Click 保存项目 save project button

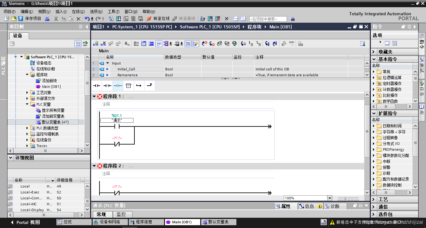30,19
